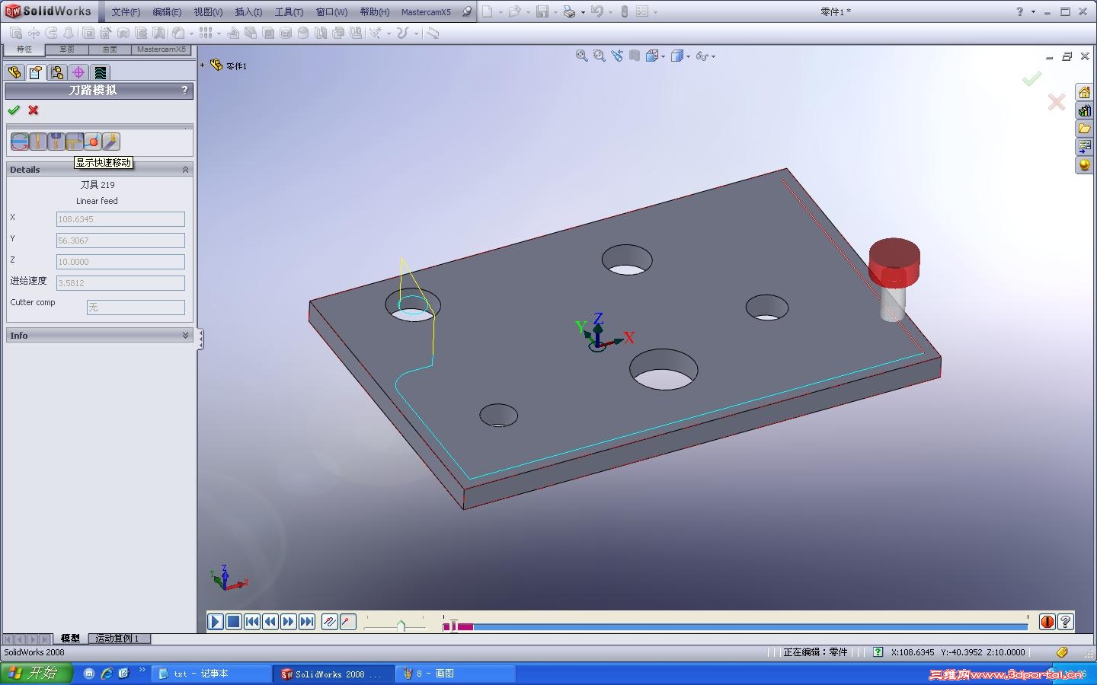Open the PropertyManager tab icon
Image resolution: width=1097 pixels, height=685 pixels.
36,72
